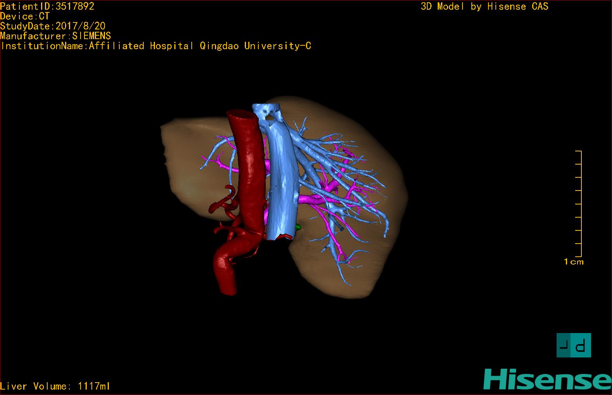Click the 1cm scale label
Image resolution: width=612 pixels, height=395 pixels.
574,262
